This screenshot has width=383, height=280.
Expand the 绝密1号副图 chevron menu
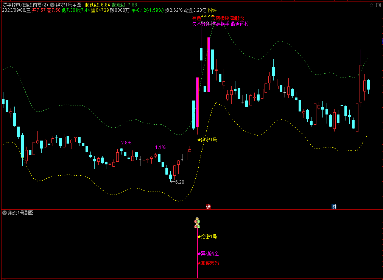point(4,213)
